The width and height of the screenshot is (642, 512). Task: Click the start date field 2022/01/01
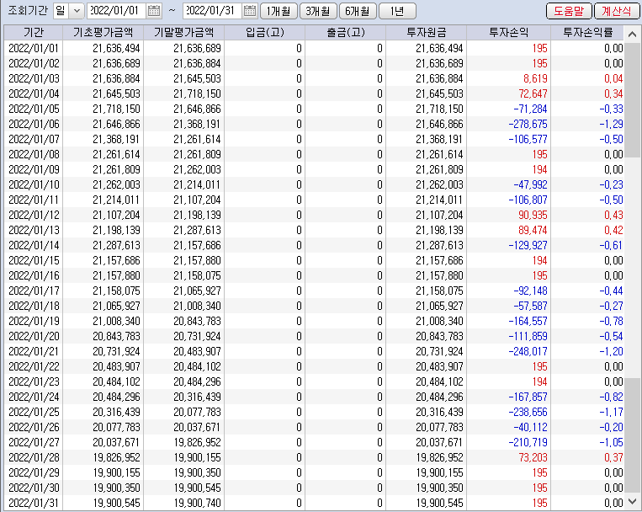116,11
